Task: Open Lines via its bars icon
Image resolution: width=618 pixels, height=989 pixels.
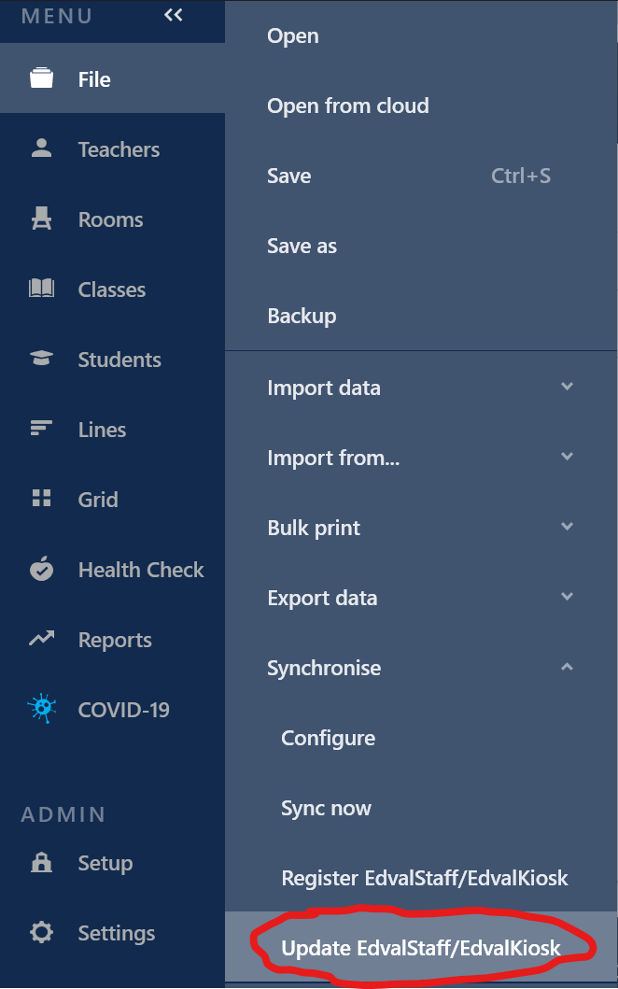Action: tap(41, 429)
